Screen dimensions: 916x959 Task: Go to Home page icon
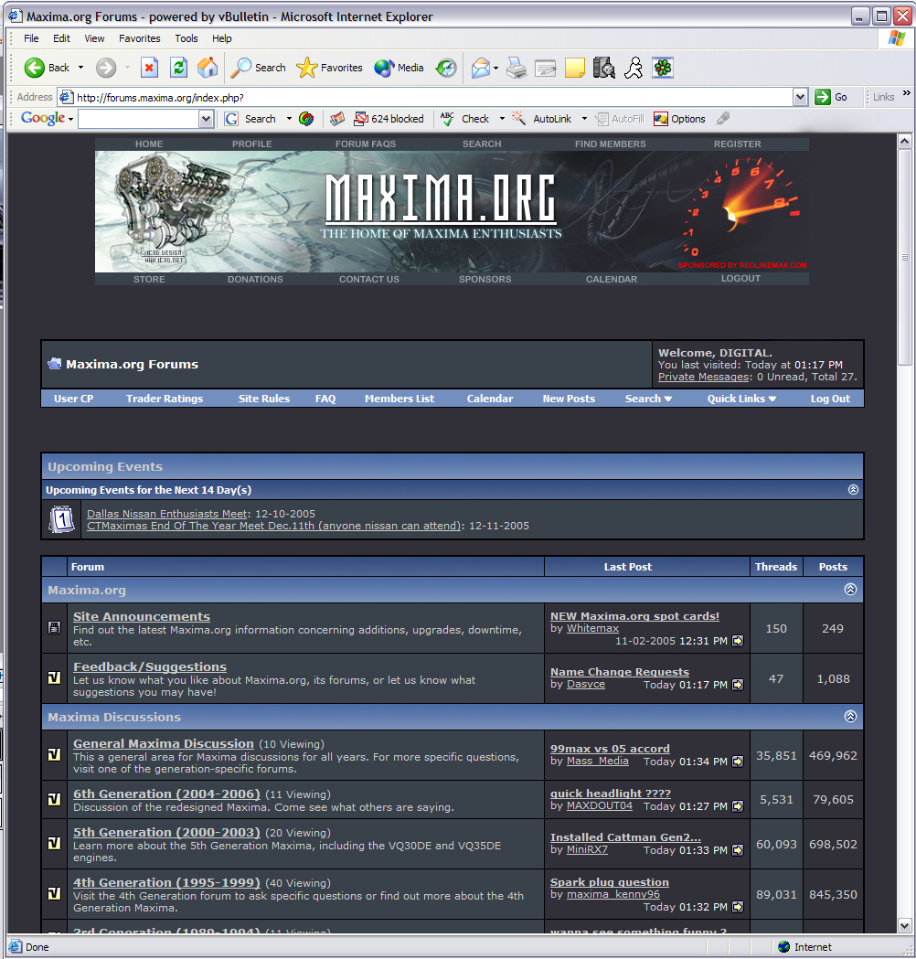[x=208, y=68]
